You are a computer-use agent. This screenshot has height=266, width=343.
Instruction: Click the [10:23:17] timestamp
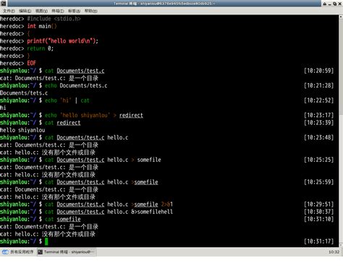(x=318, y=116)
